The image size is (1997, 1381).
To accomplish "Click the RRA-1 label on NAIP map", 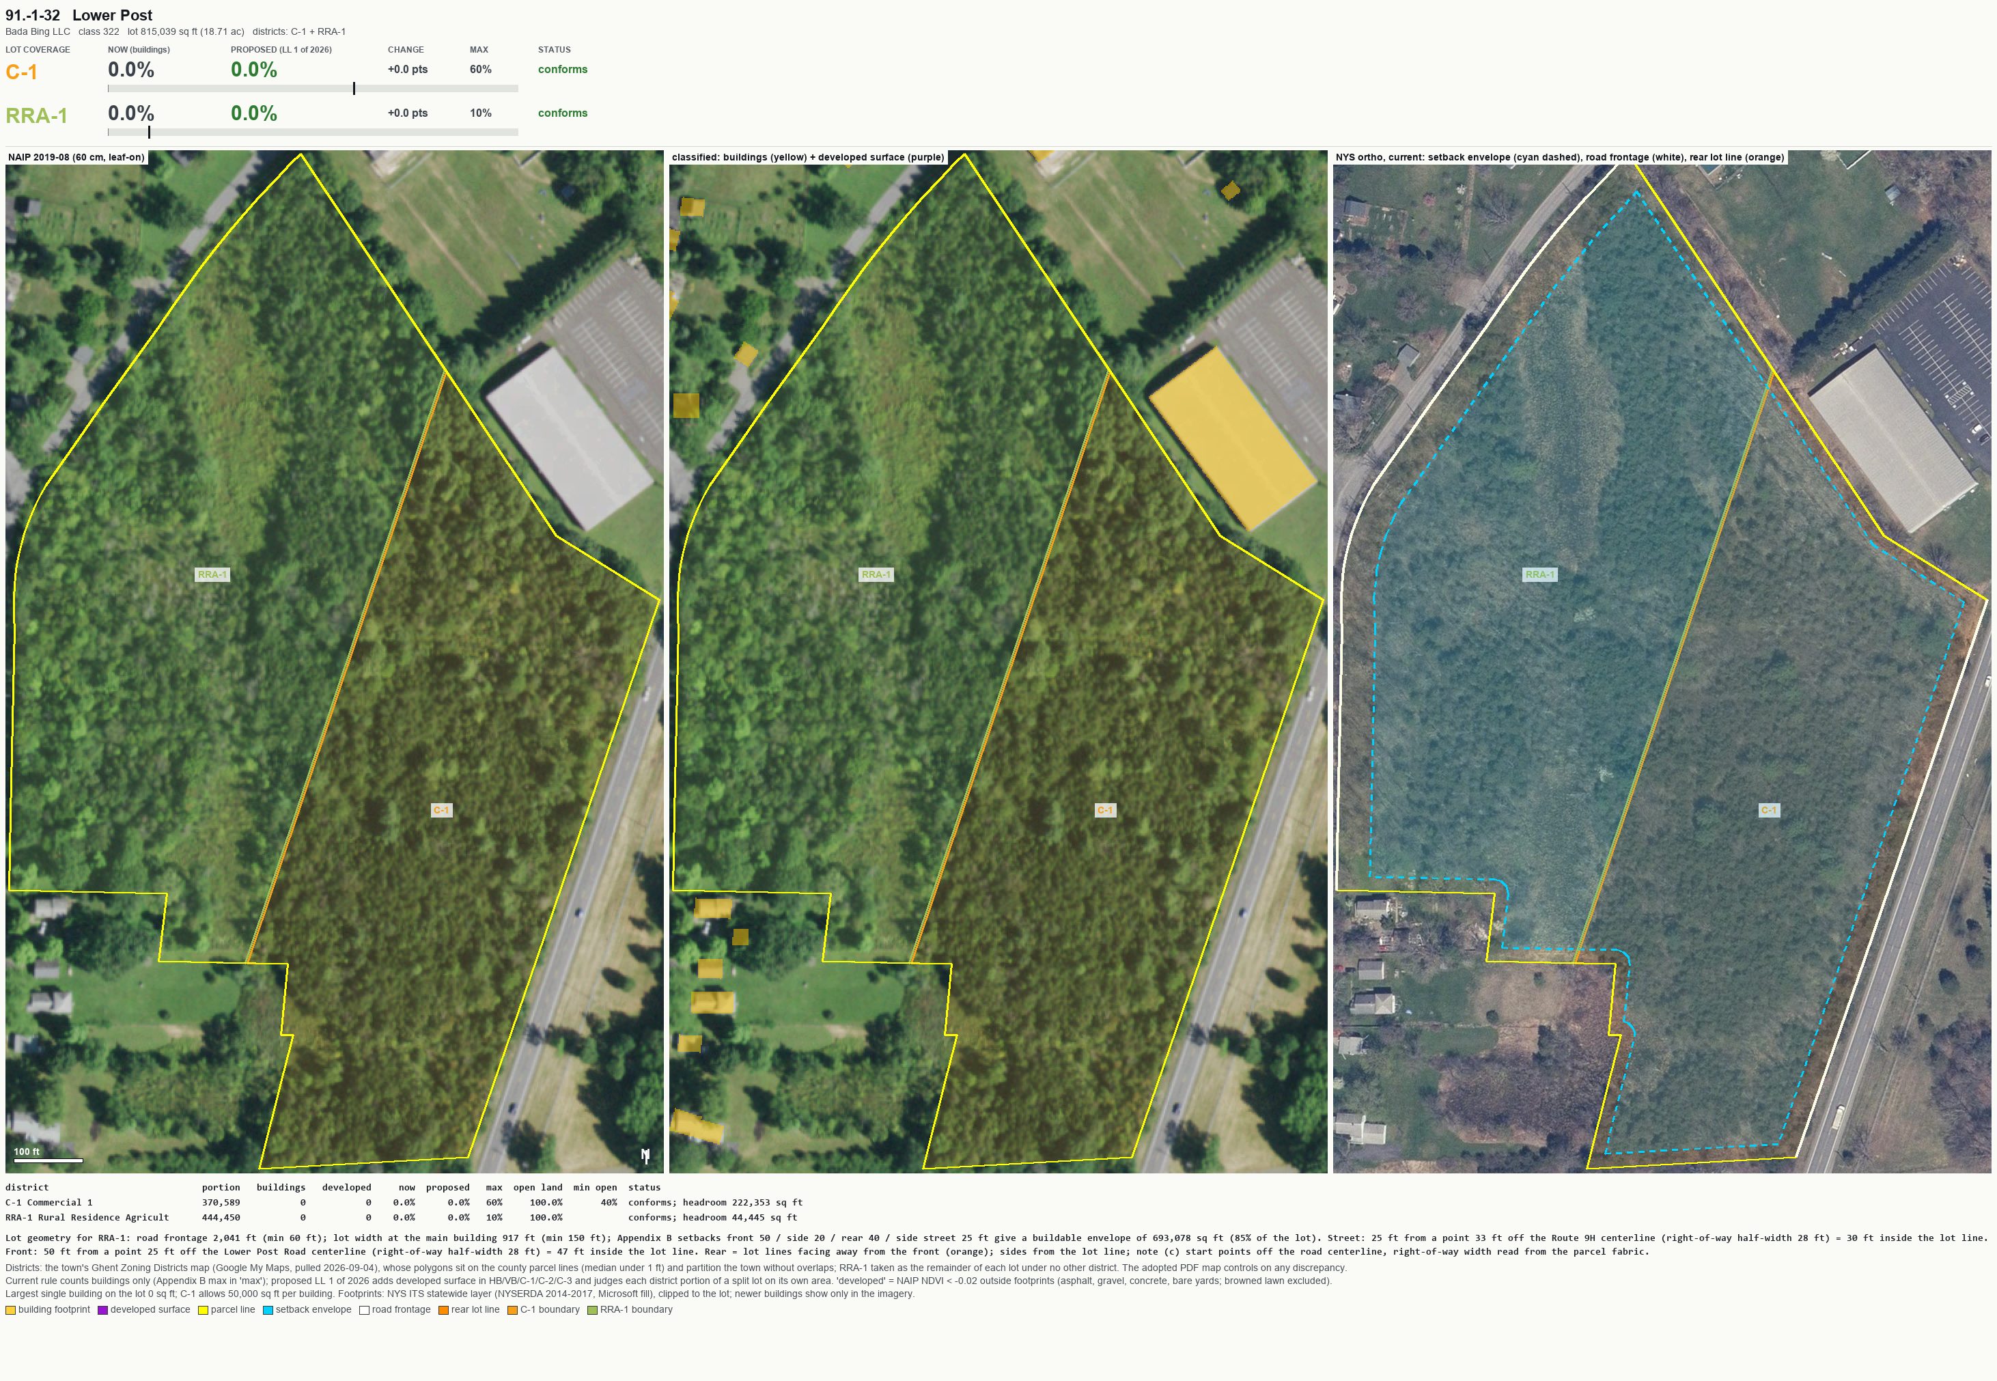I will (212, 574).
